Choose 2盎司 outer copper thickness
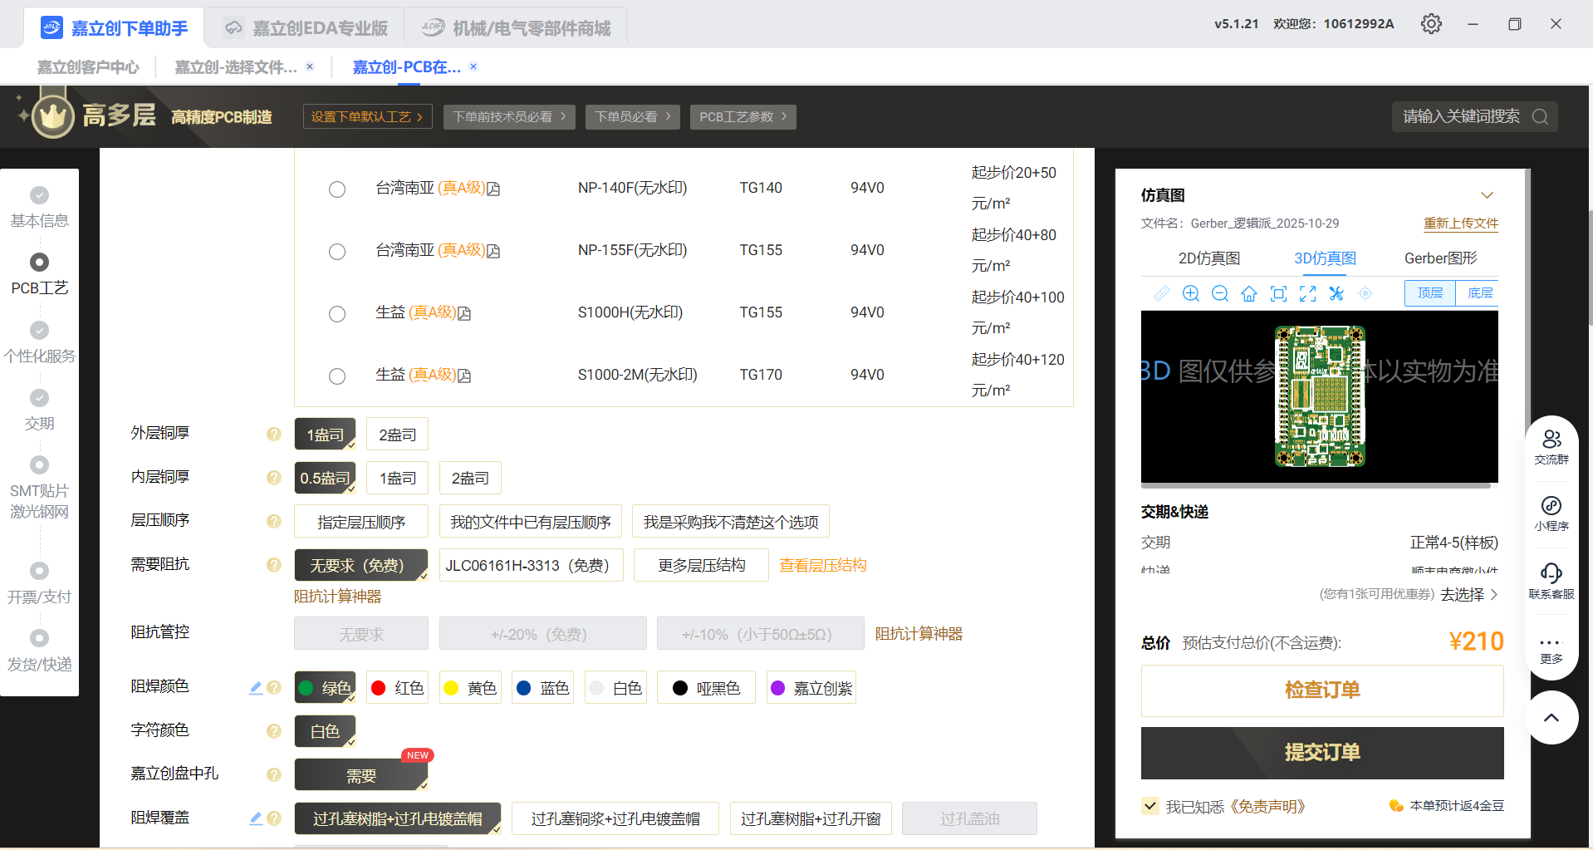This screenshot has height=850, width=1593. tap(397, 435)
